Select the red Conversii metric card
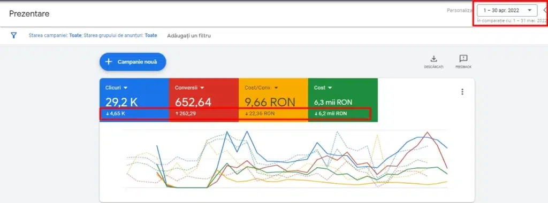Viewport: 548px width, 203px height. (204, 100)
